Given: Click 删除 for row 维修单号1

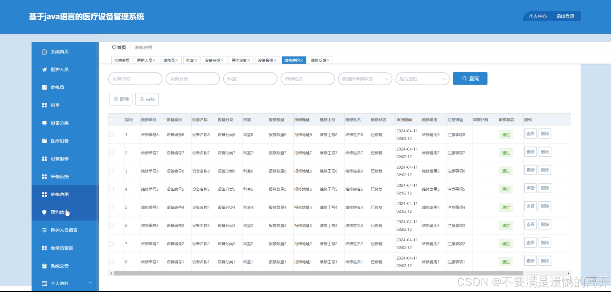Looking at the screenshot, I should (x=545, y=261).
